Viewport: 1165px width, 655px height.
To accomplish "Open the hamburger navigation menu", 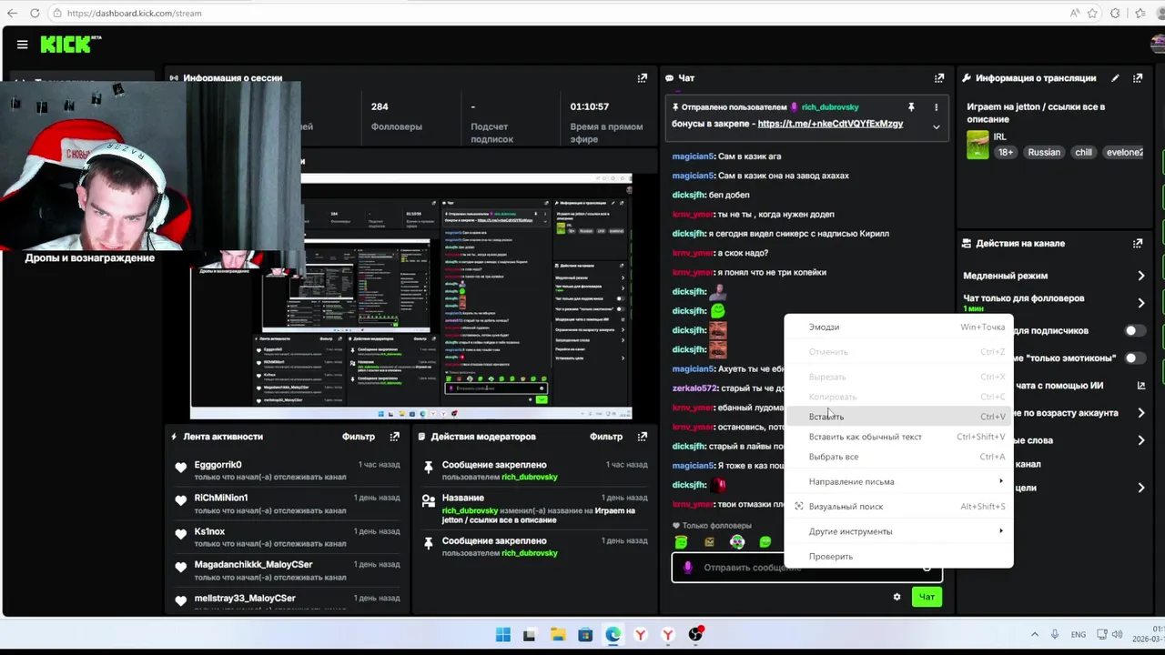I will click(22, 44).
